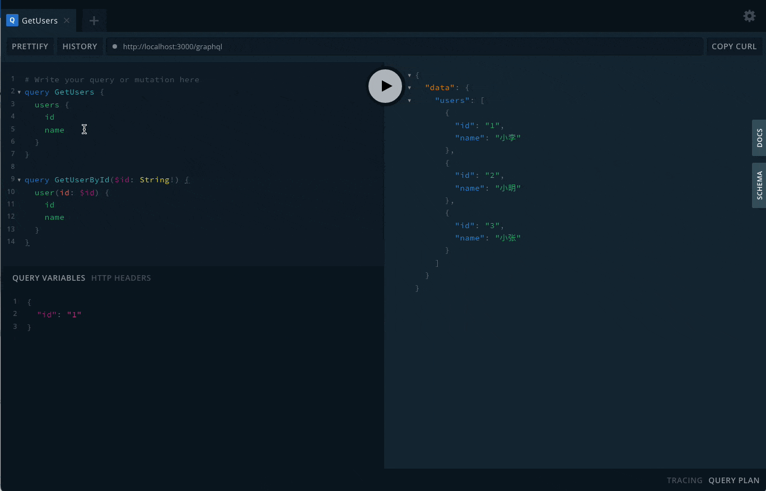Click 'user(id: $id)' in editor
Screen dimensions: 766x491
point(67,192)
